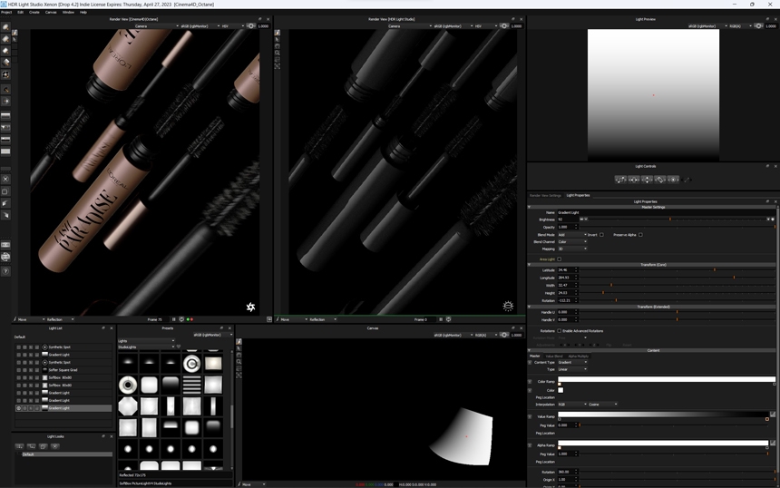Open the Help menu
This screenshot has height=488, width=780.
coord(83,12)
